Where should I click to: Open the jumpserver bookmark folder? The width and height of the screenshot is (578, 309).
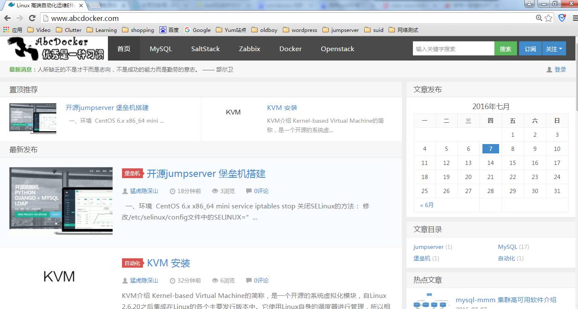(341, 30)
